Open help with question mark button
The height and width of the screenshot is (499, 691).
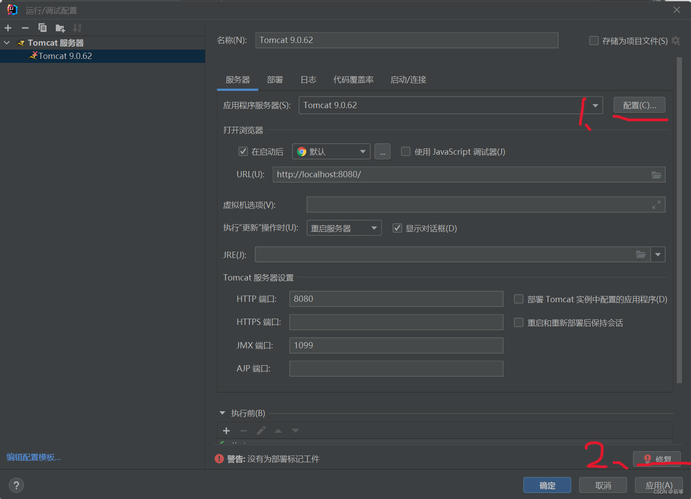pos(16,485)
